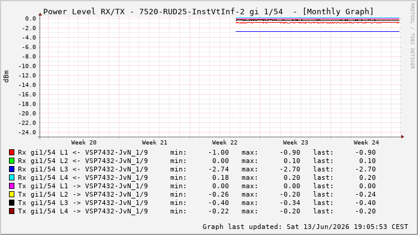Click the -12.0 y-axis tick label
This screenshot has width=418, height=235.
click(x=27, y=76)
